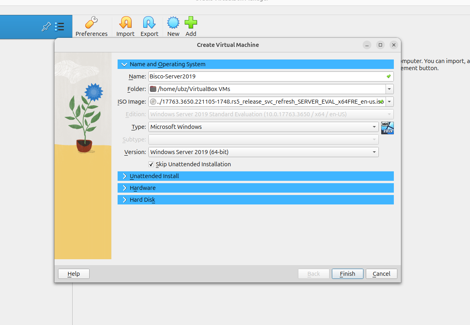Collapse the Name and Operating System section
470x325 pixels.
pos(125,64)
